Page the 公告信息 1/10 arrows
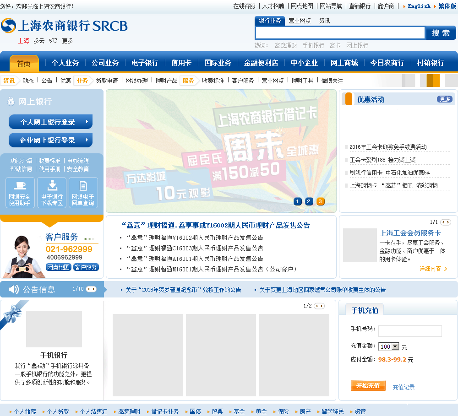The width and height of the screenshot is (458, 416). (91, 289)
